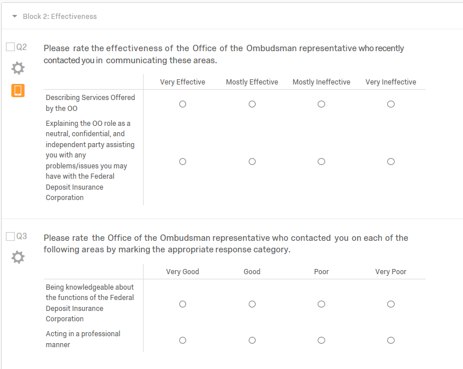This screenshot has width=463, height=369.
Task: Select Good for Acting in a professional manner
Action: 252,340
